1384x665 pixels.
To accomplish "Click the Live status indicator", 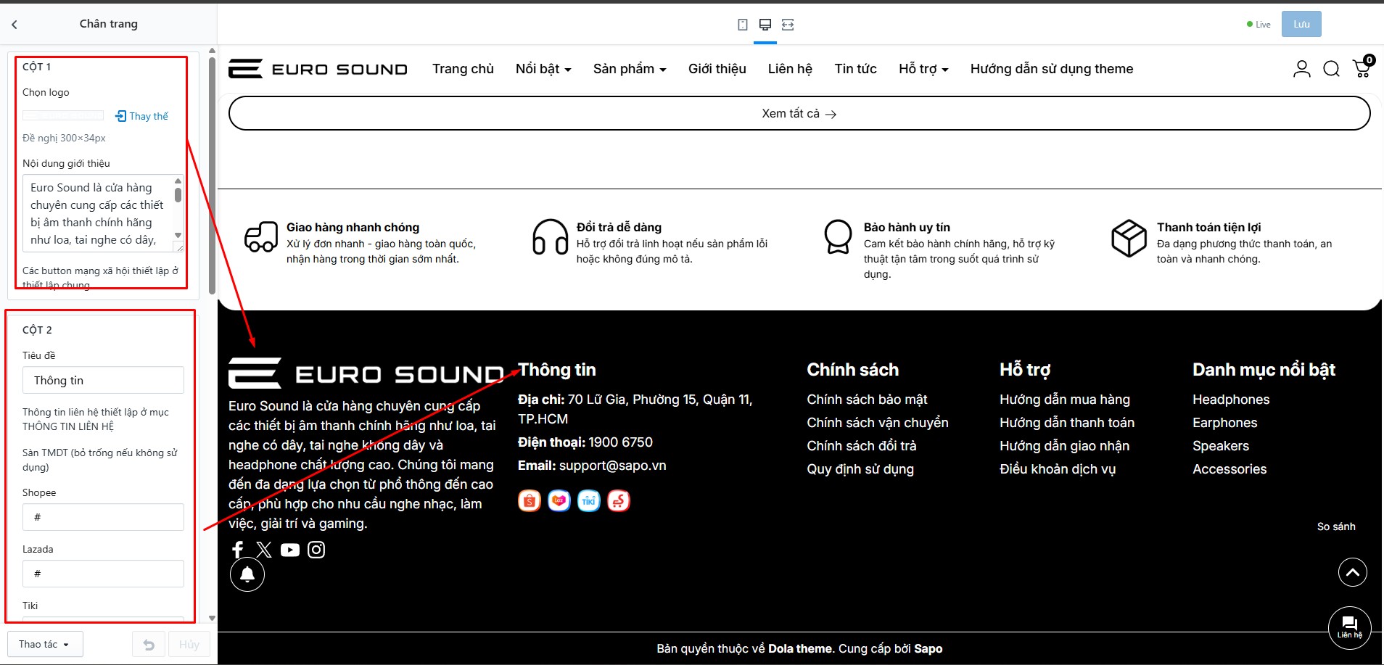I will pyautogui.click(x=1259, y=25).
